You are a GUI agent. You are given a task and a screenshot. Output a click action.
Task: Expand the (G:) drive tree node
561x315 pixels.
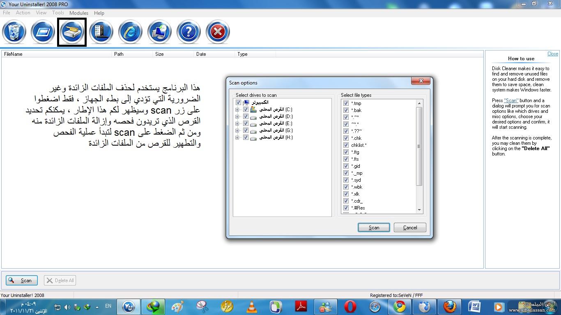click(237, 130)
